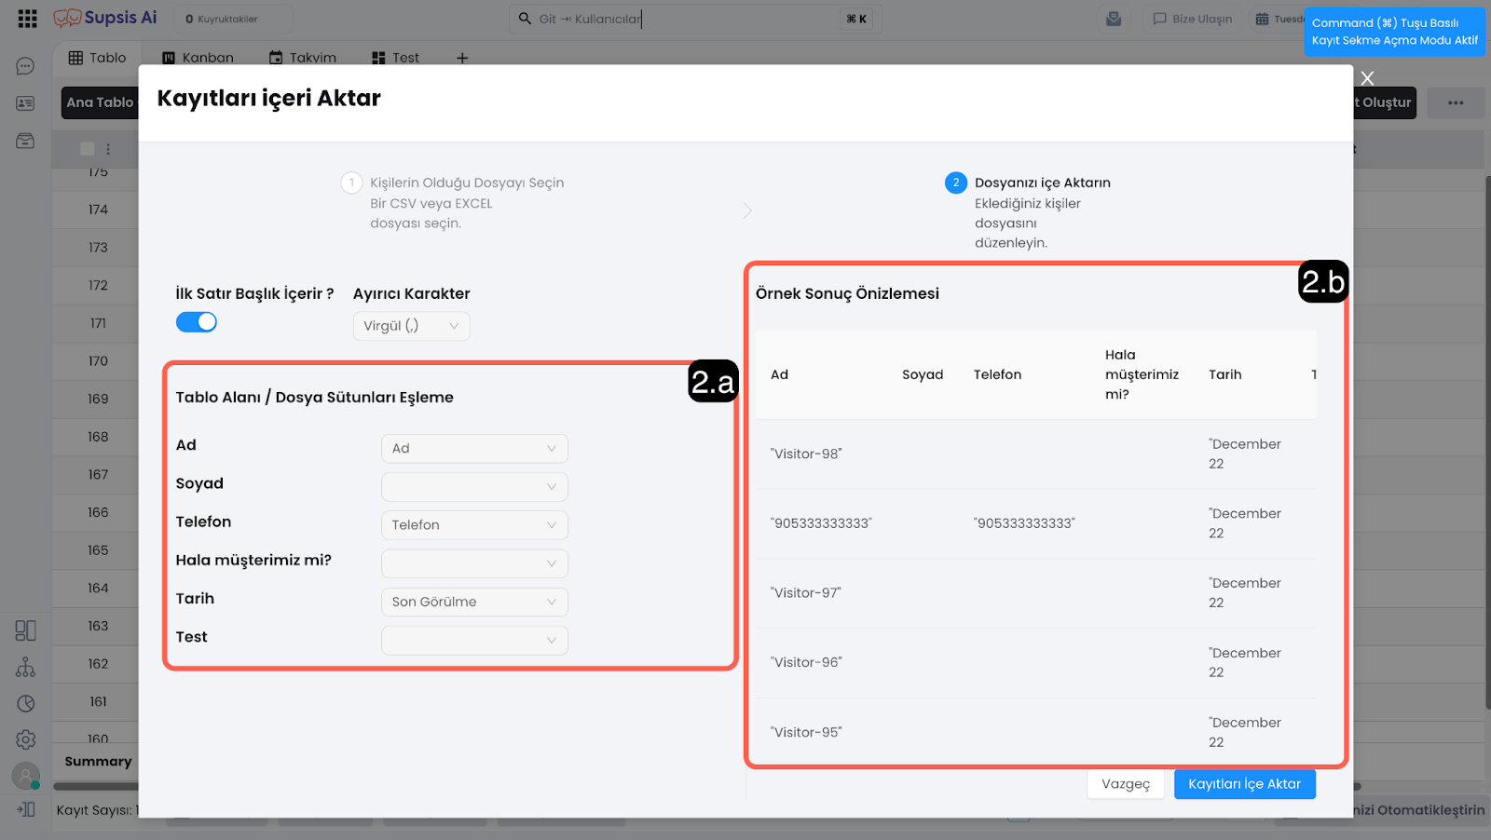Switch to the Kanban view tab
1491x840 pixels.
click(x=198, y=58)
